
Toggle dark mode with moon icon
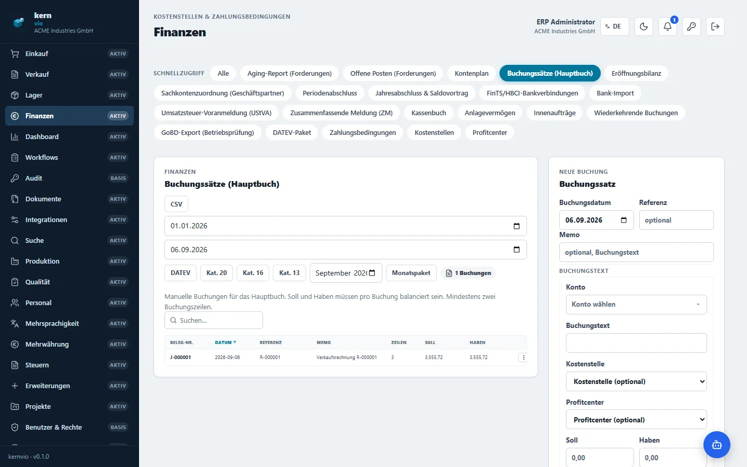point(644,26)
